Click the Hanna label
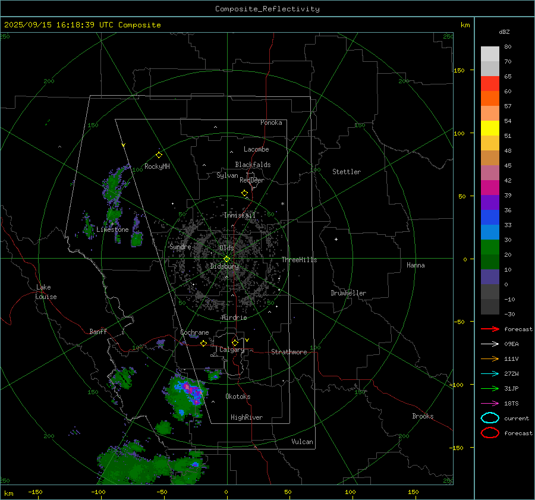The height and width of the screenshot is (500, 535). tap(416, 265)
